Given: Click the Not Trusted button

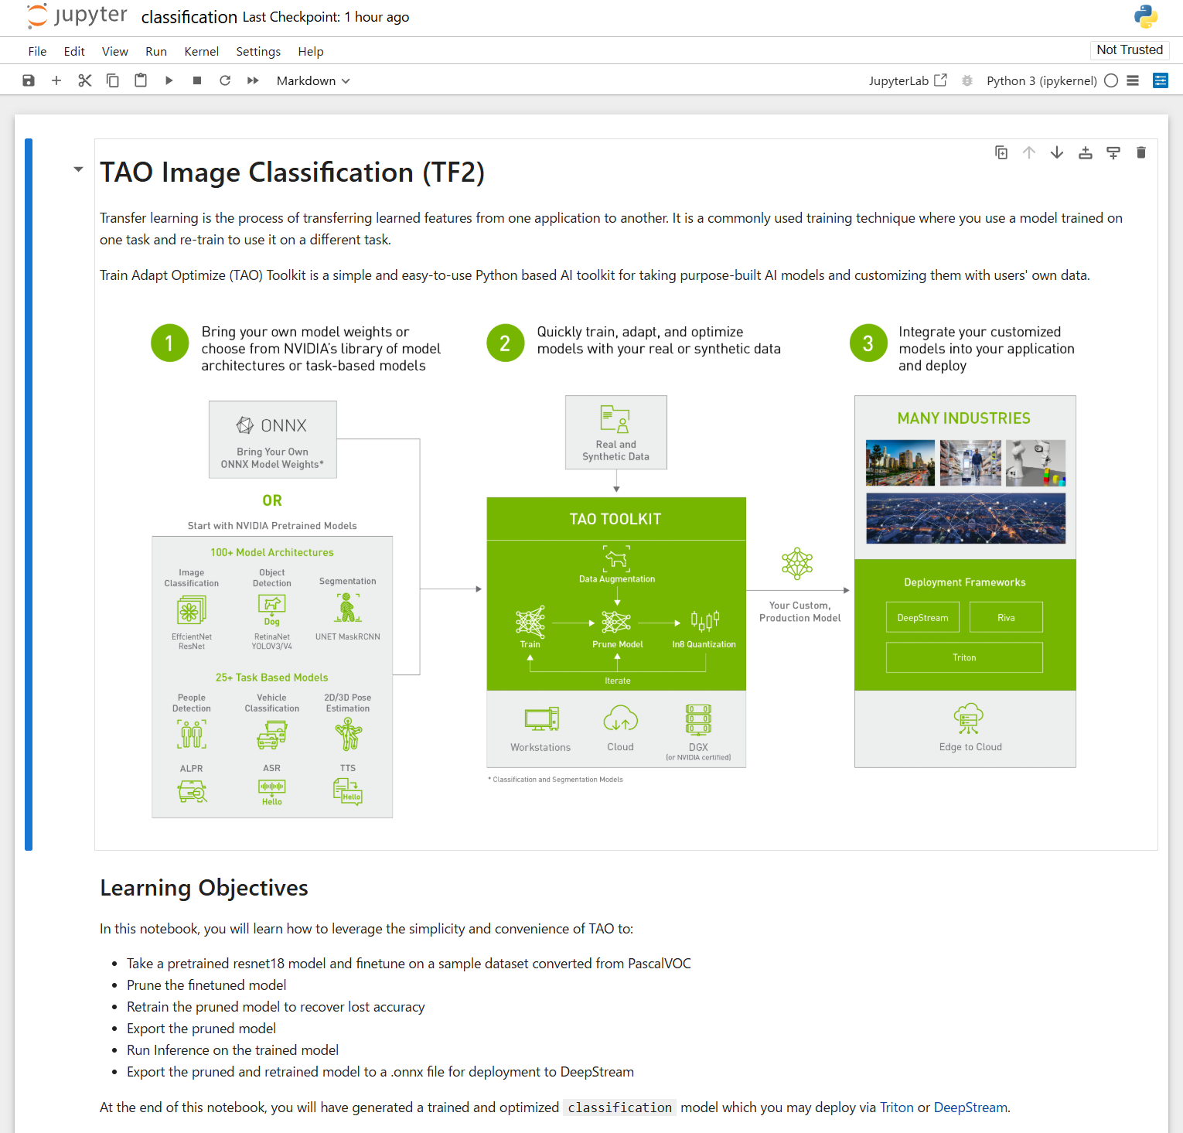Looking at the screenshot, I should 1130,49.
